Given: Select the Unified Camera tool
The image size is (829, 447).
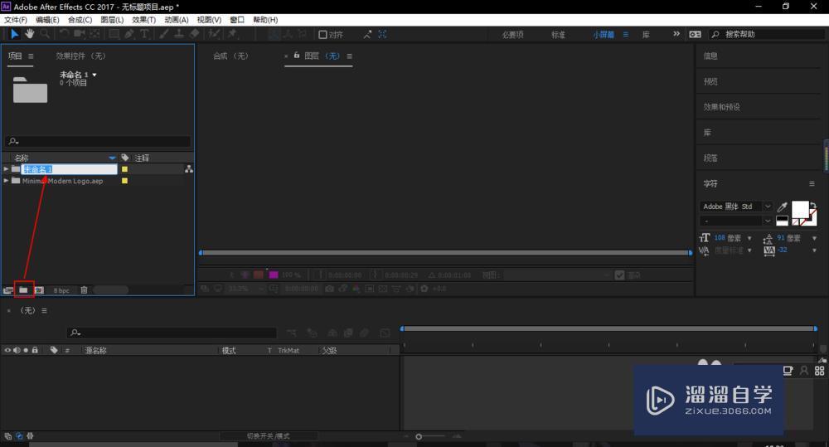Looking at the screenshot, I should [80, 34].
